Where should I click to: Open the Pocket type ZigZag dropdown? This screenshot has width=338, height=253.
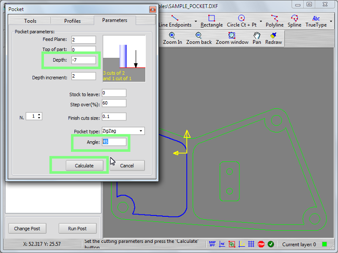pos(141,131)
